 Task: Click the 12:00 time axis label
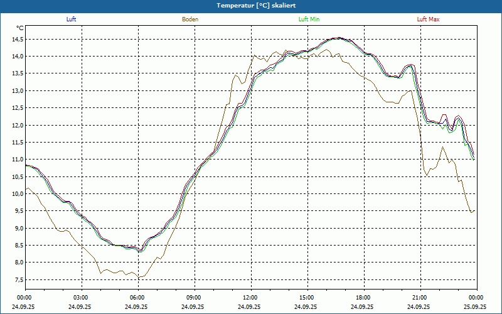point(251,298)
